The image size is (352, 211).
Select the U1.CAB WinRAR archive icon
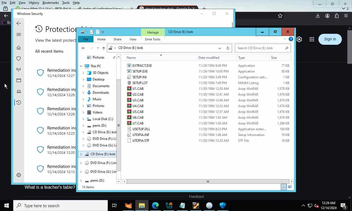pos(129,89)
